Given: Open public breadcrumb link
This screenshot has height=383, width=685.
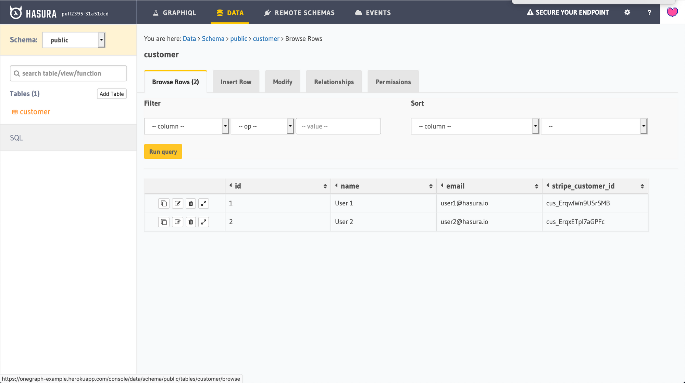Looking at the screenshot, I should [239, 39].
